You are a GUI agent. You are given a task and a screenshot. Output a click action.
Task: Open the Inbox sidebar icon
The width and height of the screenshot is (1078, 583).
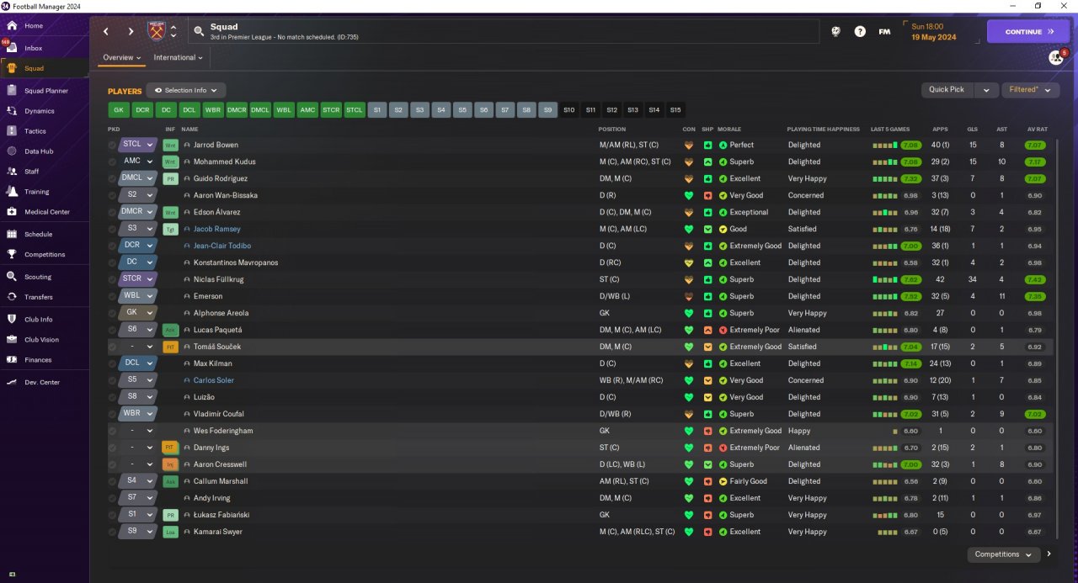12,48
